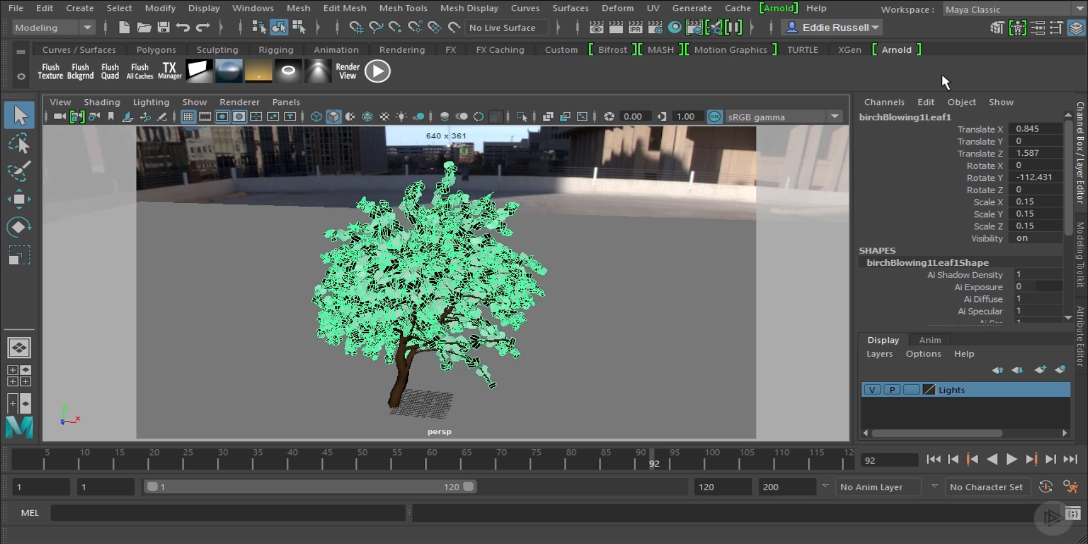This screenshot has height=544, width=1088.
Task: Toggle the film gate display in viewport
Action: point(205,117)
